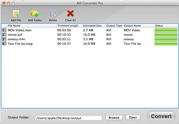Click the status progress bar for Test File ba.mpg
The image size is (179, 124).
[166, 44]
